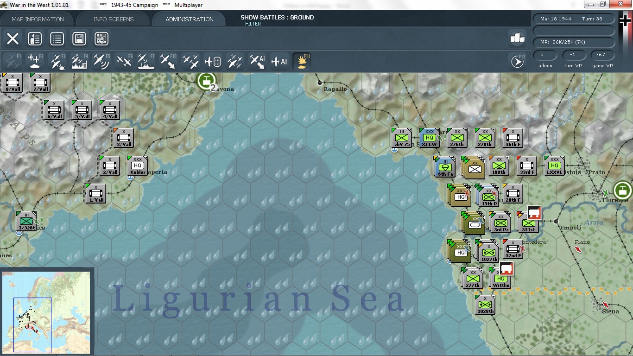The image size is (633, 356).
Task: Select the 33rd F unit counter
Action: (527, 166)
